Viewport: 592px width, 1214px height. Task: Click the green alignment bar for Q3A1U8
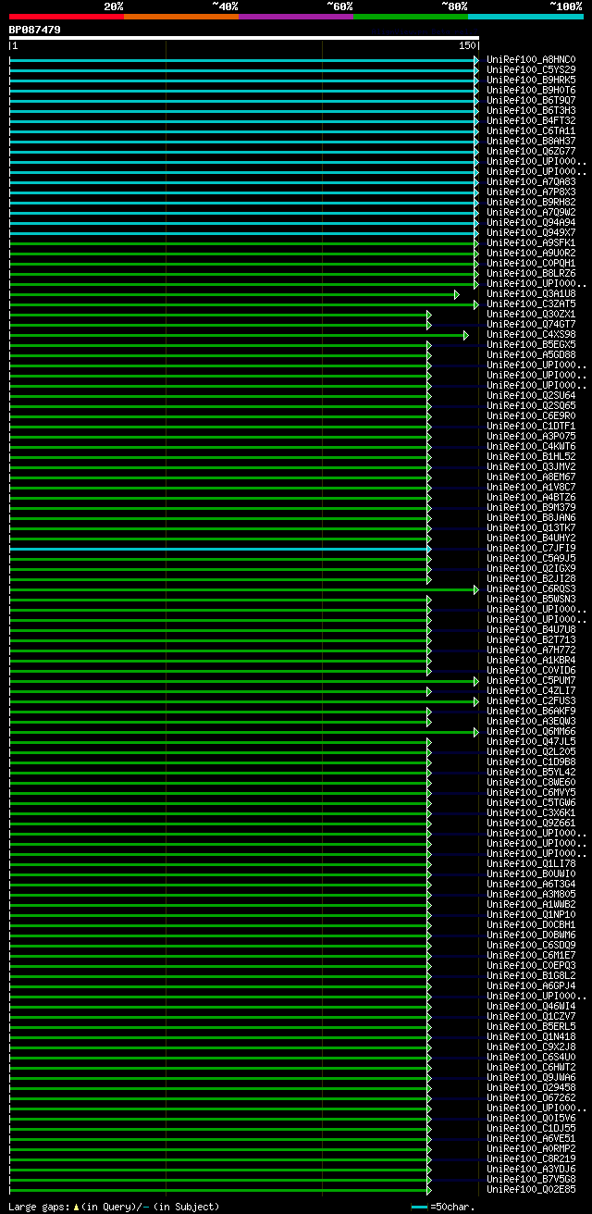pyautogui.click(x=234, y=294)
